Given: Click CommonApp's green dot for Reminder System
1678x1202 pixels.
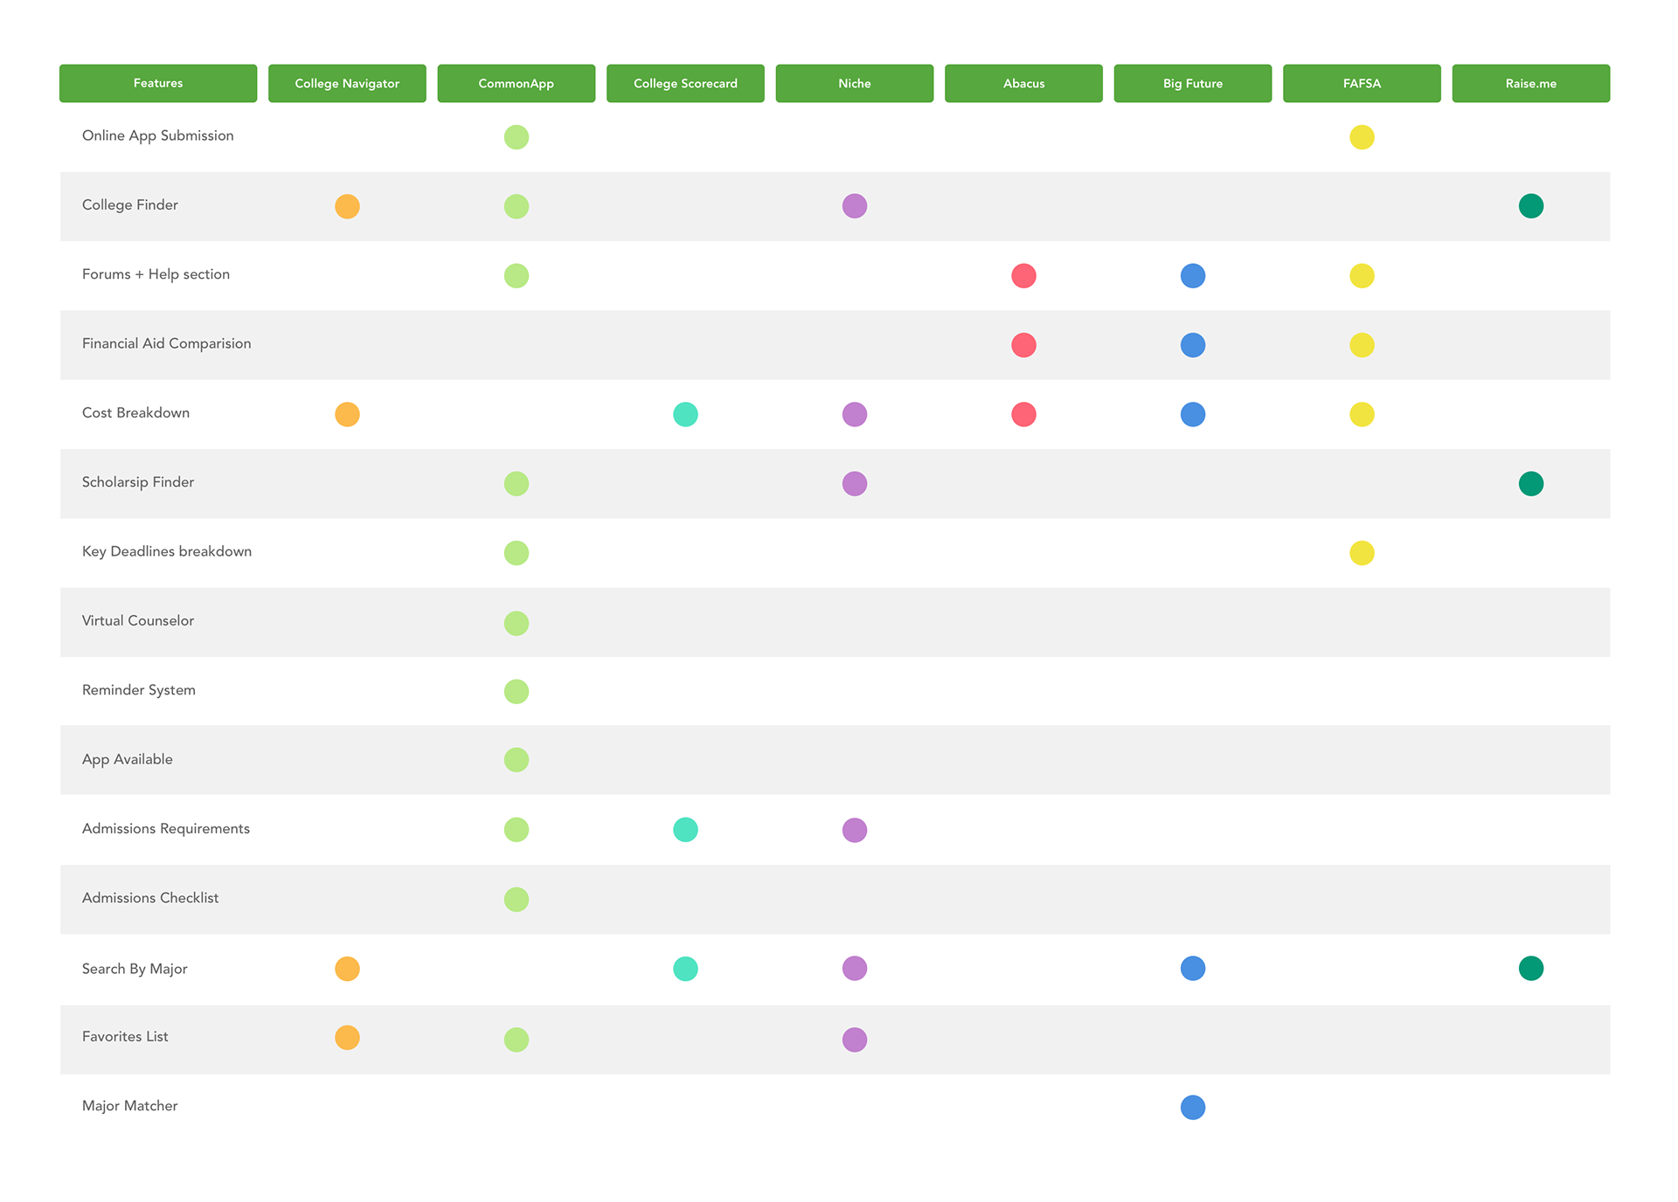Looking at the screenshot, I should pyautogui.click(x=517, y=692).
